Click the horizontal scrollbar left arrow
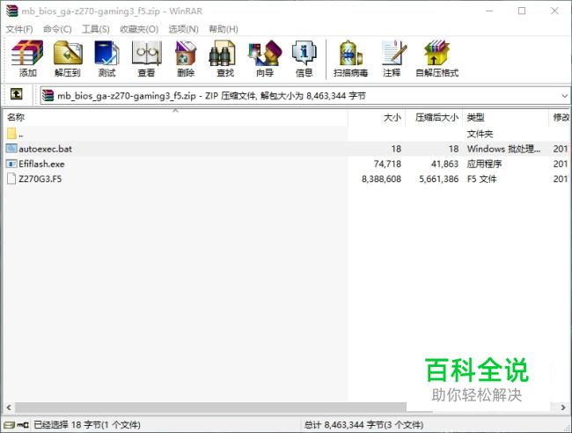This screenshot has width=572, height=433. click(x=9, y=407)
